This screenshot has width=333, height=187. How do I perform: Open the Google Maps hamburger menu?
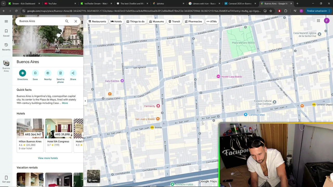[6, 21]
